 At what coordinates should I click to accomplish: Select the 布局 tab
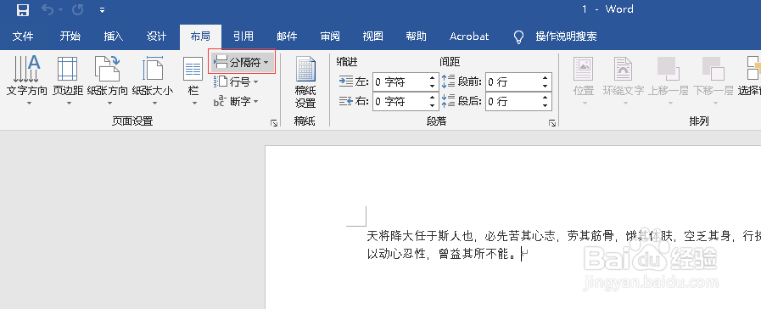coord(200,37)
